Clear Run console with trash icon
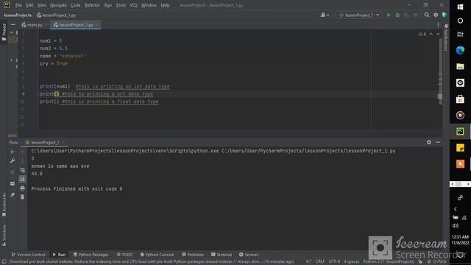 (22, 197)
